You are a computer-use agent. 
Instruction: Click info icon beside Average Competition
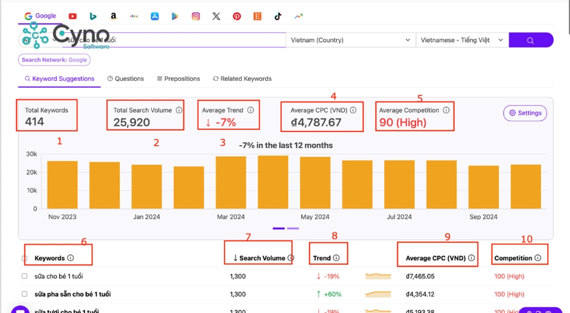click(x=446, y=110)
